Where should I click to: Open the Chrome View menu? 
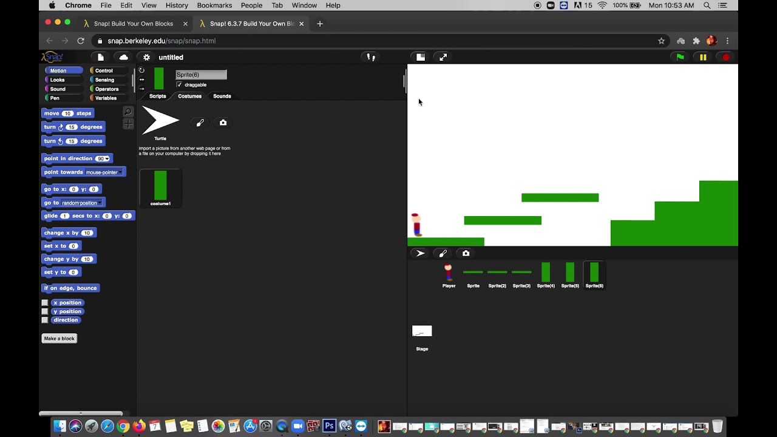coord(149,5)
